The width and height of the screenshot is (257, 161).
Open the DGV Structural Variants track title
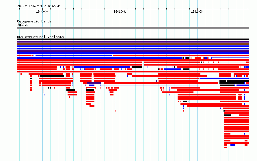click(x=40, y=37)
